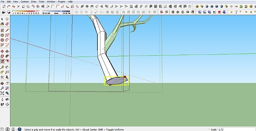Open the View menu
This screenshot has width=256, height=131.
16,2
